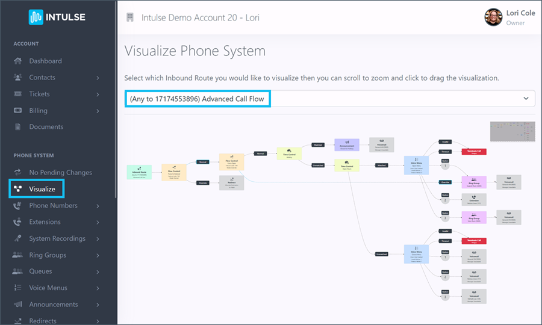Screen dimensions: 542x325
Task: Select the purple Announcement node
Action: pyautogui.click(x=347, y=144)
